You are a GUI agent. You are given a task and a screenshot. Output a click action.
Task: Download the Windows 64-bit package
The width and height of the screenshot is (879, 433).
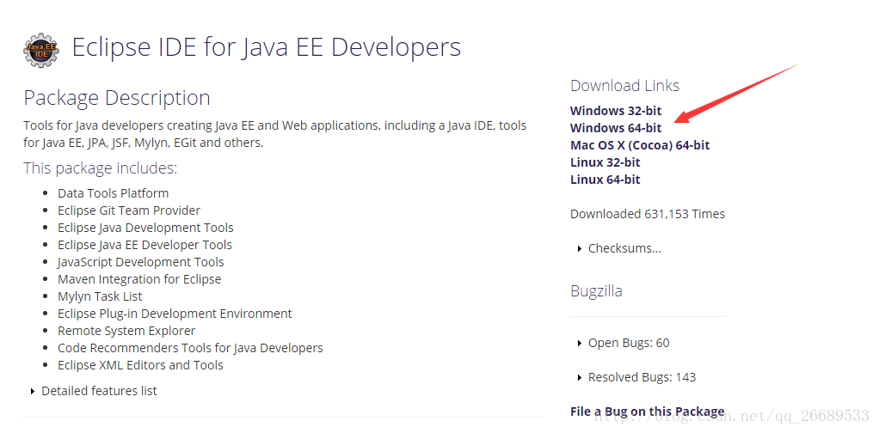(x=616, y=128)
